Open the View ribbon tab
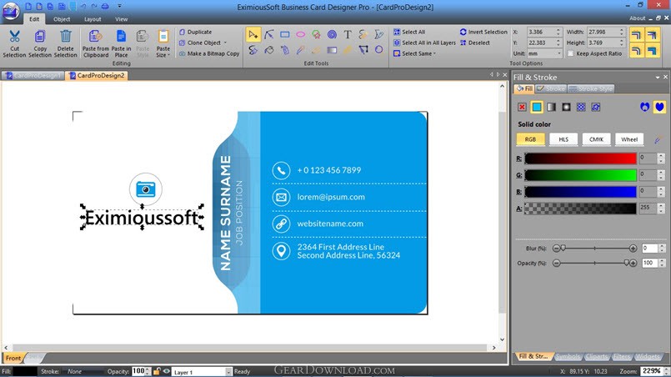 click(x=121, y=19)
